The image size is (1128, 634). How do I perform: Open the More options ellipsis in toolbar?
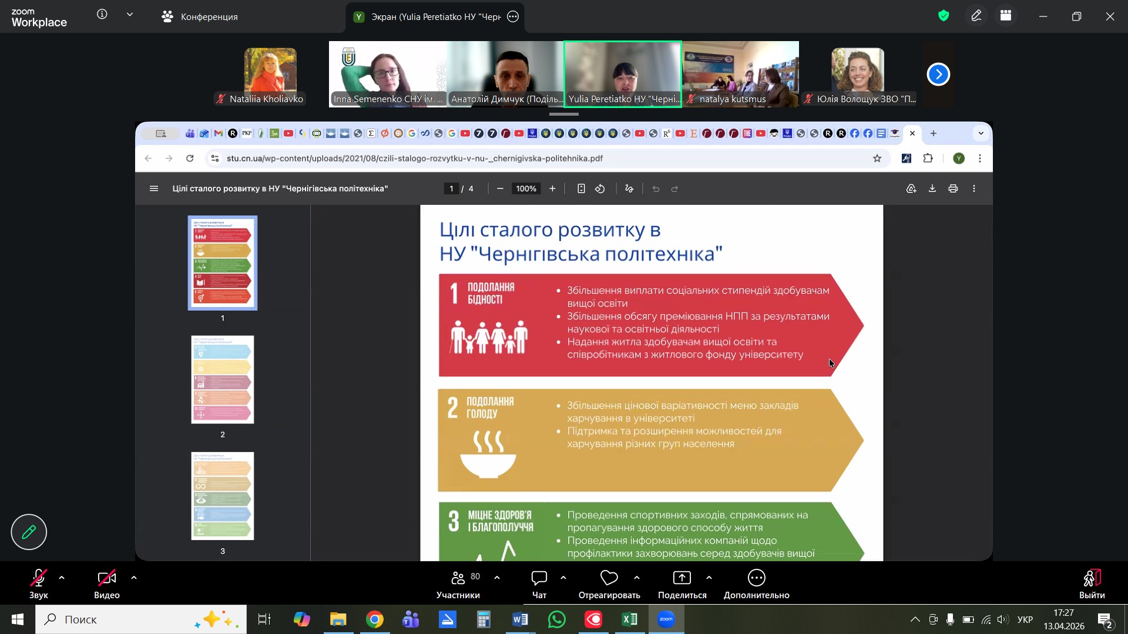tap(756, 578)
